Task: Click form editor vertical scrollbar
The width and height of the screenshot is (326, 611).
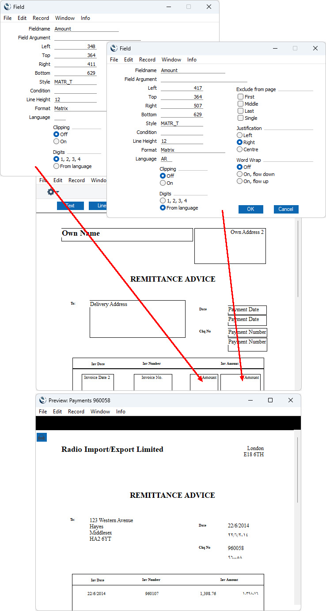Action: point(298,259)
